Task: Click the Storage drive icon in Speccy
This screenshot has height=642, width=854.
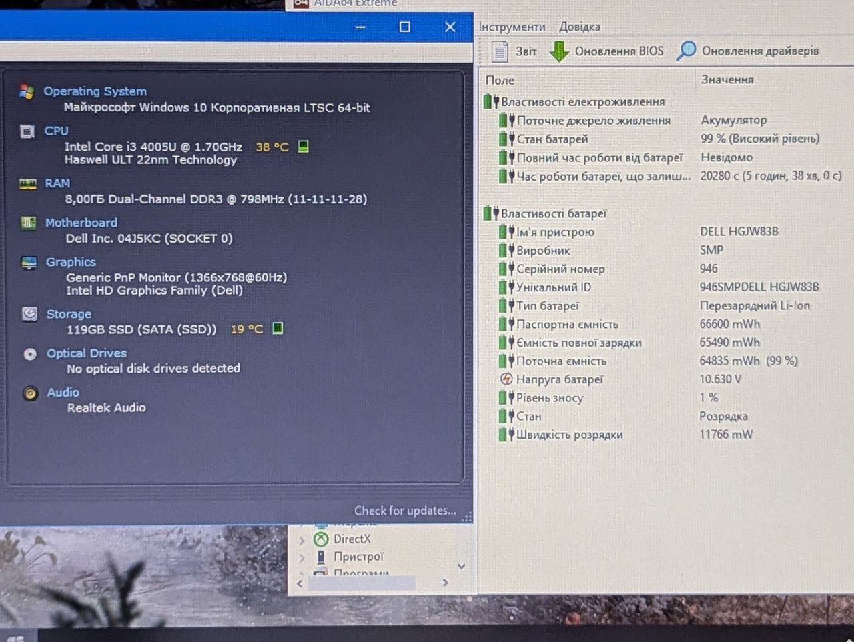Action: click(30, 314)
